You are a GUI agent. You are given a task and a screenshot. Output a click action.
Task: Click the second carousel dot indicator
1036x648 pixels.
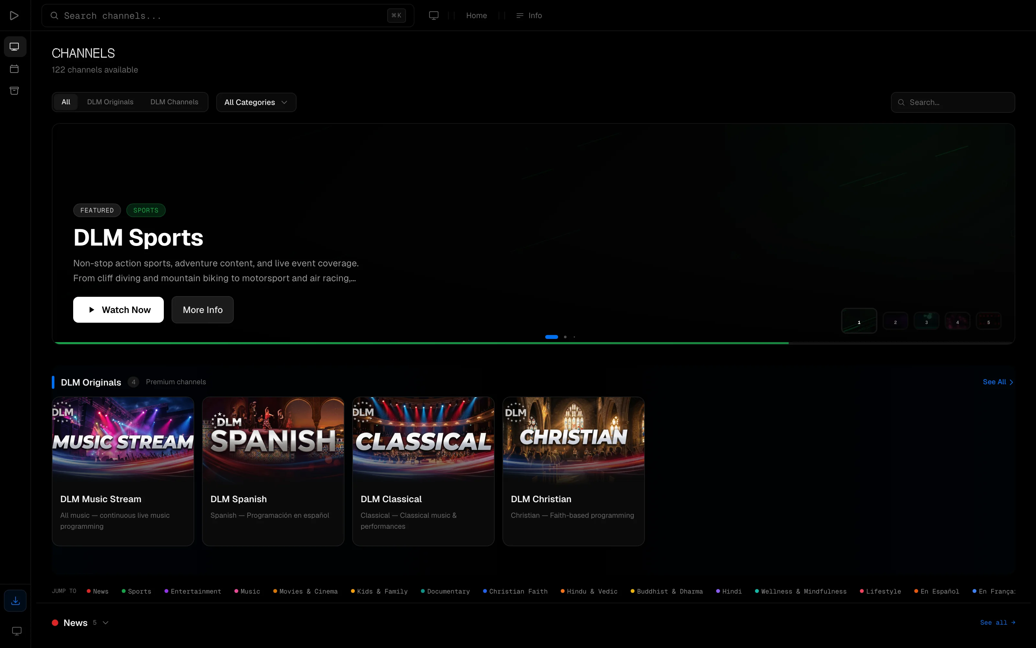coord(565,337)
